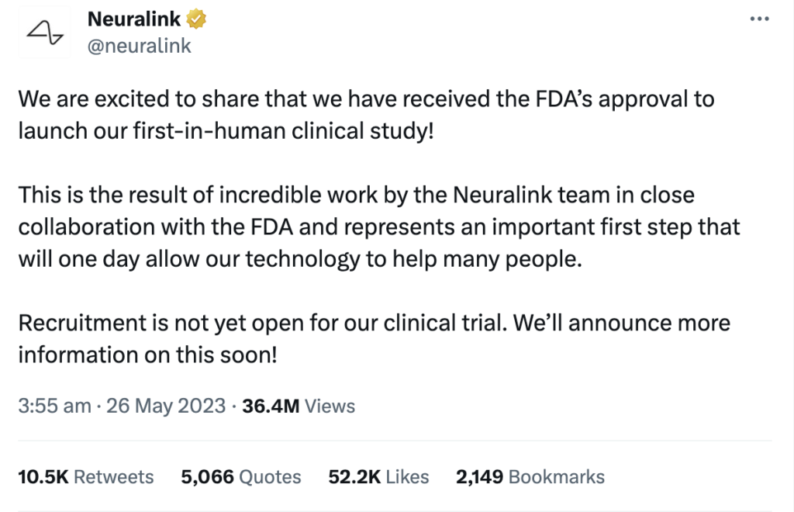Click the line starting 'We are excited'
Image resolution: width=794 pixels, height=512 pixels.
[x=366, y=99]
